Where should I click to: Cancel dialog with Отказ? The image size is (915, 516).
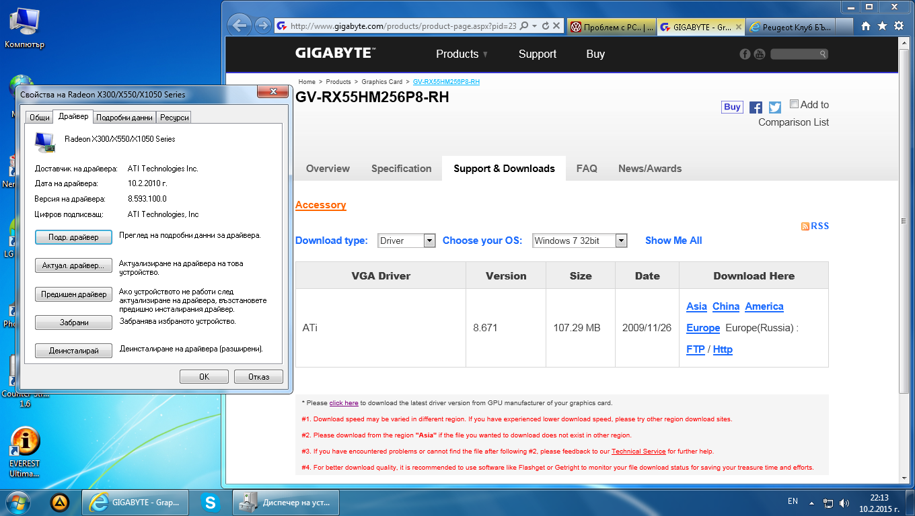(x=258, y=377)
